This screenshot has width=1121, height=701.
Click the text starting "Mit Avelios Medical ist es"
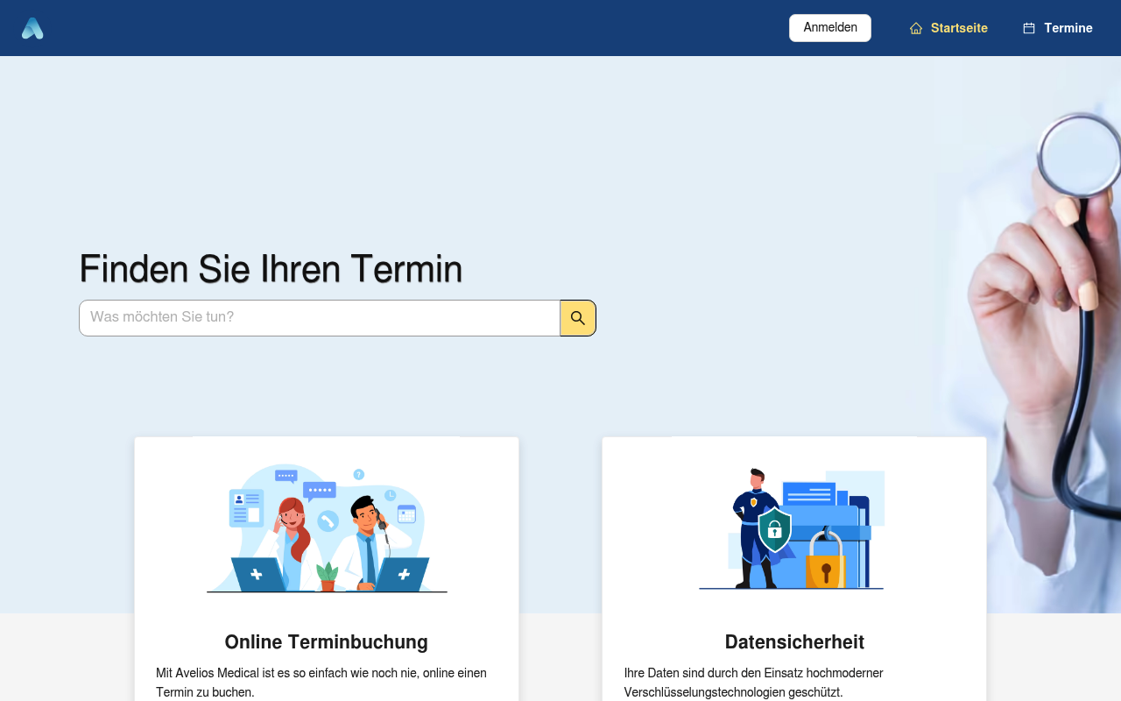(x=321, y=683)
